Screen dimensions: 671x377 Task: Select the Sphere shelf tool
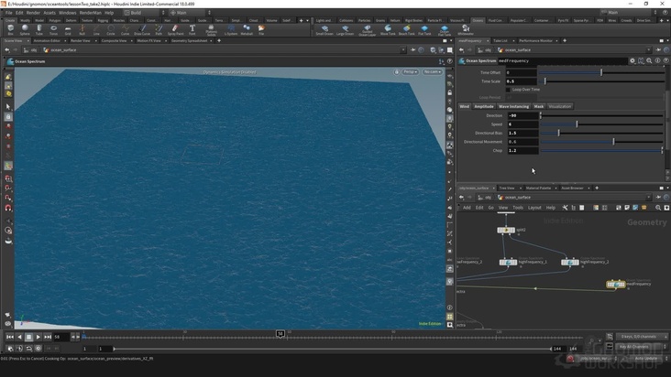tap(25, 29)
